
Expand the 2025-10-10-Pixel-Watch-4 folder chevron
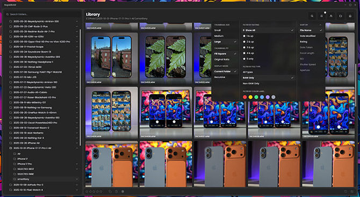coord(77,190)
